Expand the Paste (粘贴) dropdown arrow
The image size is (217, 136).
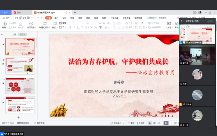click(x=7, y=28)
